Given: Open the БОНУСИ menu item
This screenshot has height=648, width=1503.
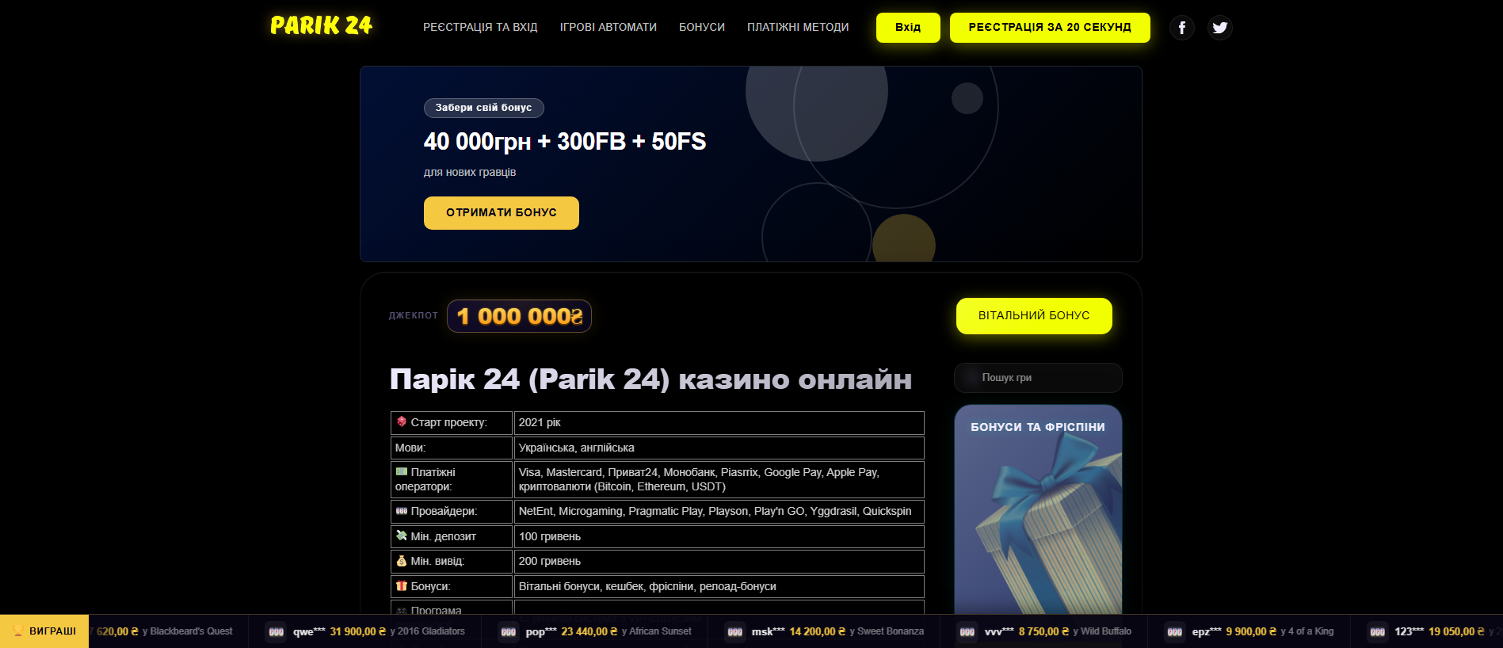Looking at the screenshot, I should click(702, 27).
